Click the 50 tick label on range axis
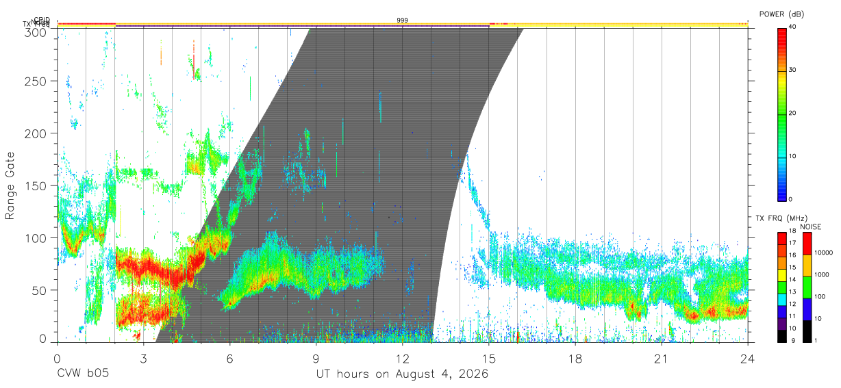 pyautogui.click(x=40, y=290)
